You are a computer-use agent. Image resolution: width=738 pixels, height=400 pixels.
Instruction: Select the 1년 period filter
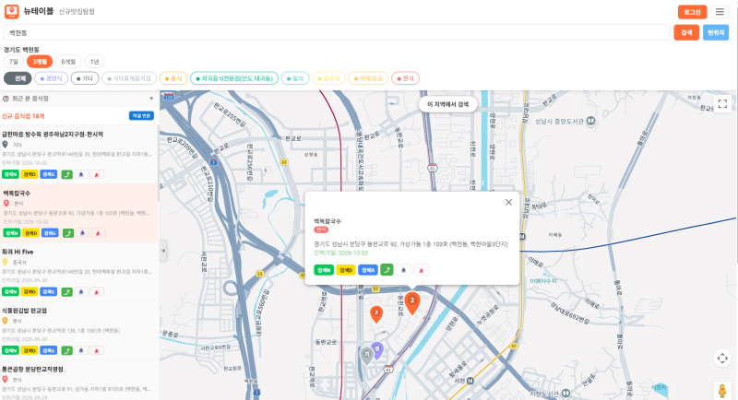coord(95,62)
